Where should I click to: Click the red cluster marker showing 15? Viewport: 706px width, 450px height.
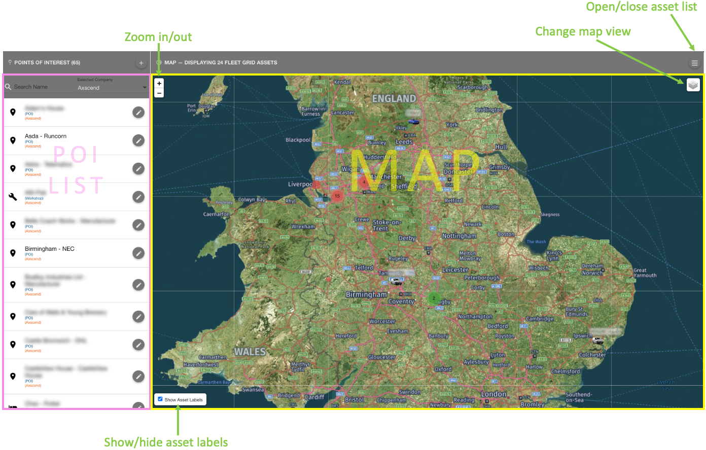[338, 197]
